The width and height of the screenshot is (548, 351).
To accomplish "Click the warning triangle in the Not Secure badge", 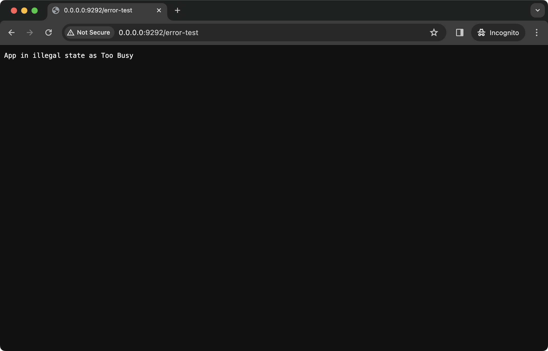I will tap(71, 33).
